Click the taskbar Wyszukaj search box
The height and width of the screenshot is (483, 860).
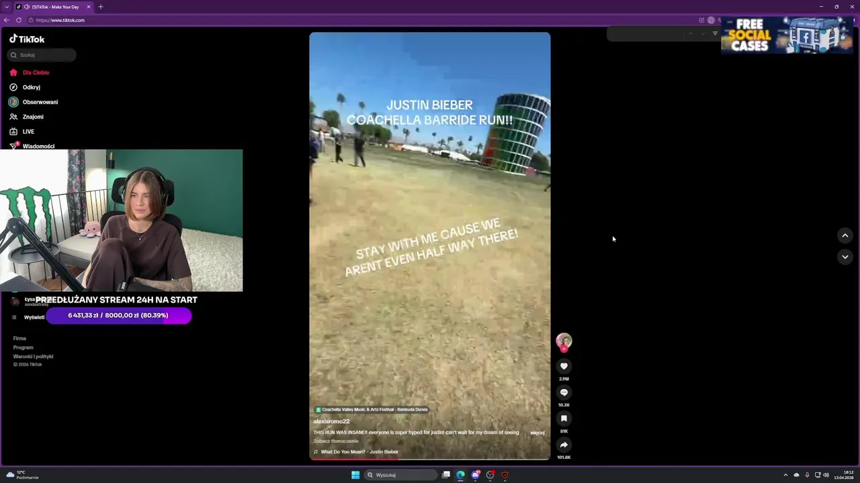pos(402,475)
